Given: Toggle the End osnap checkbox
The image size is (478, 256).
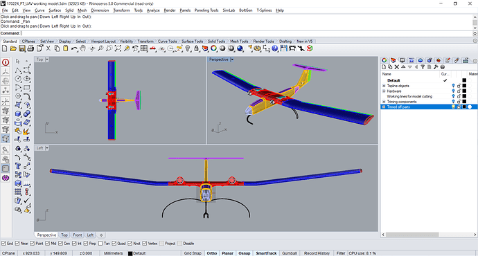Looking at the screenshot, I should tap(3, 244).
